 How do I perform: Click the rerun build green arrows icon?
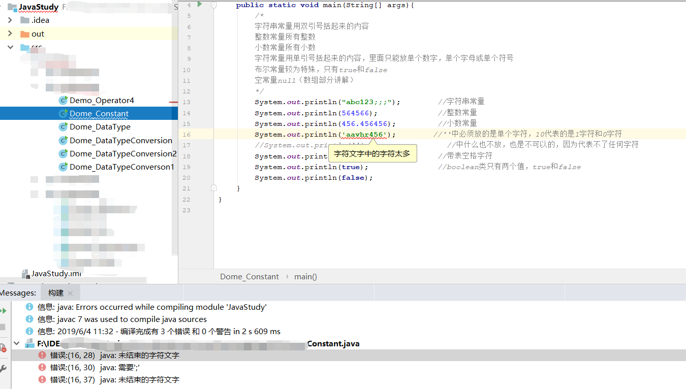(4, 311)
